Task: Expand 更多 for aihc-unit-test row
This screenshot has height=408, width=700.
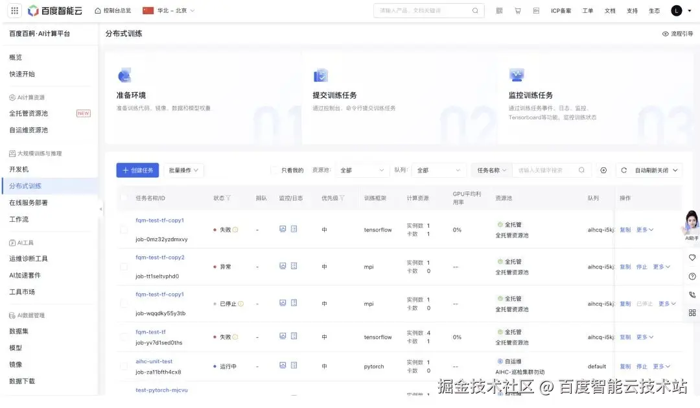Action: 662,366
